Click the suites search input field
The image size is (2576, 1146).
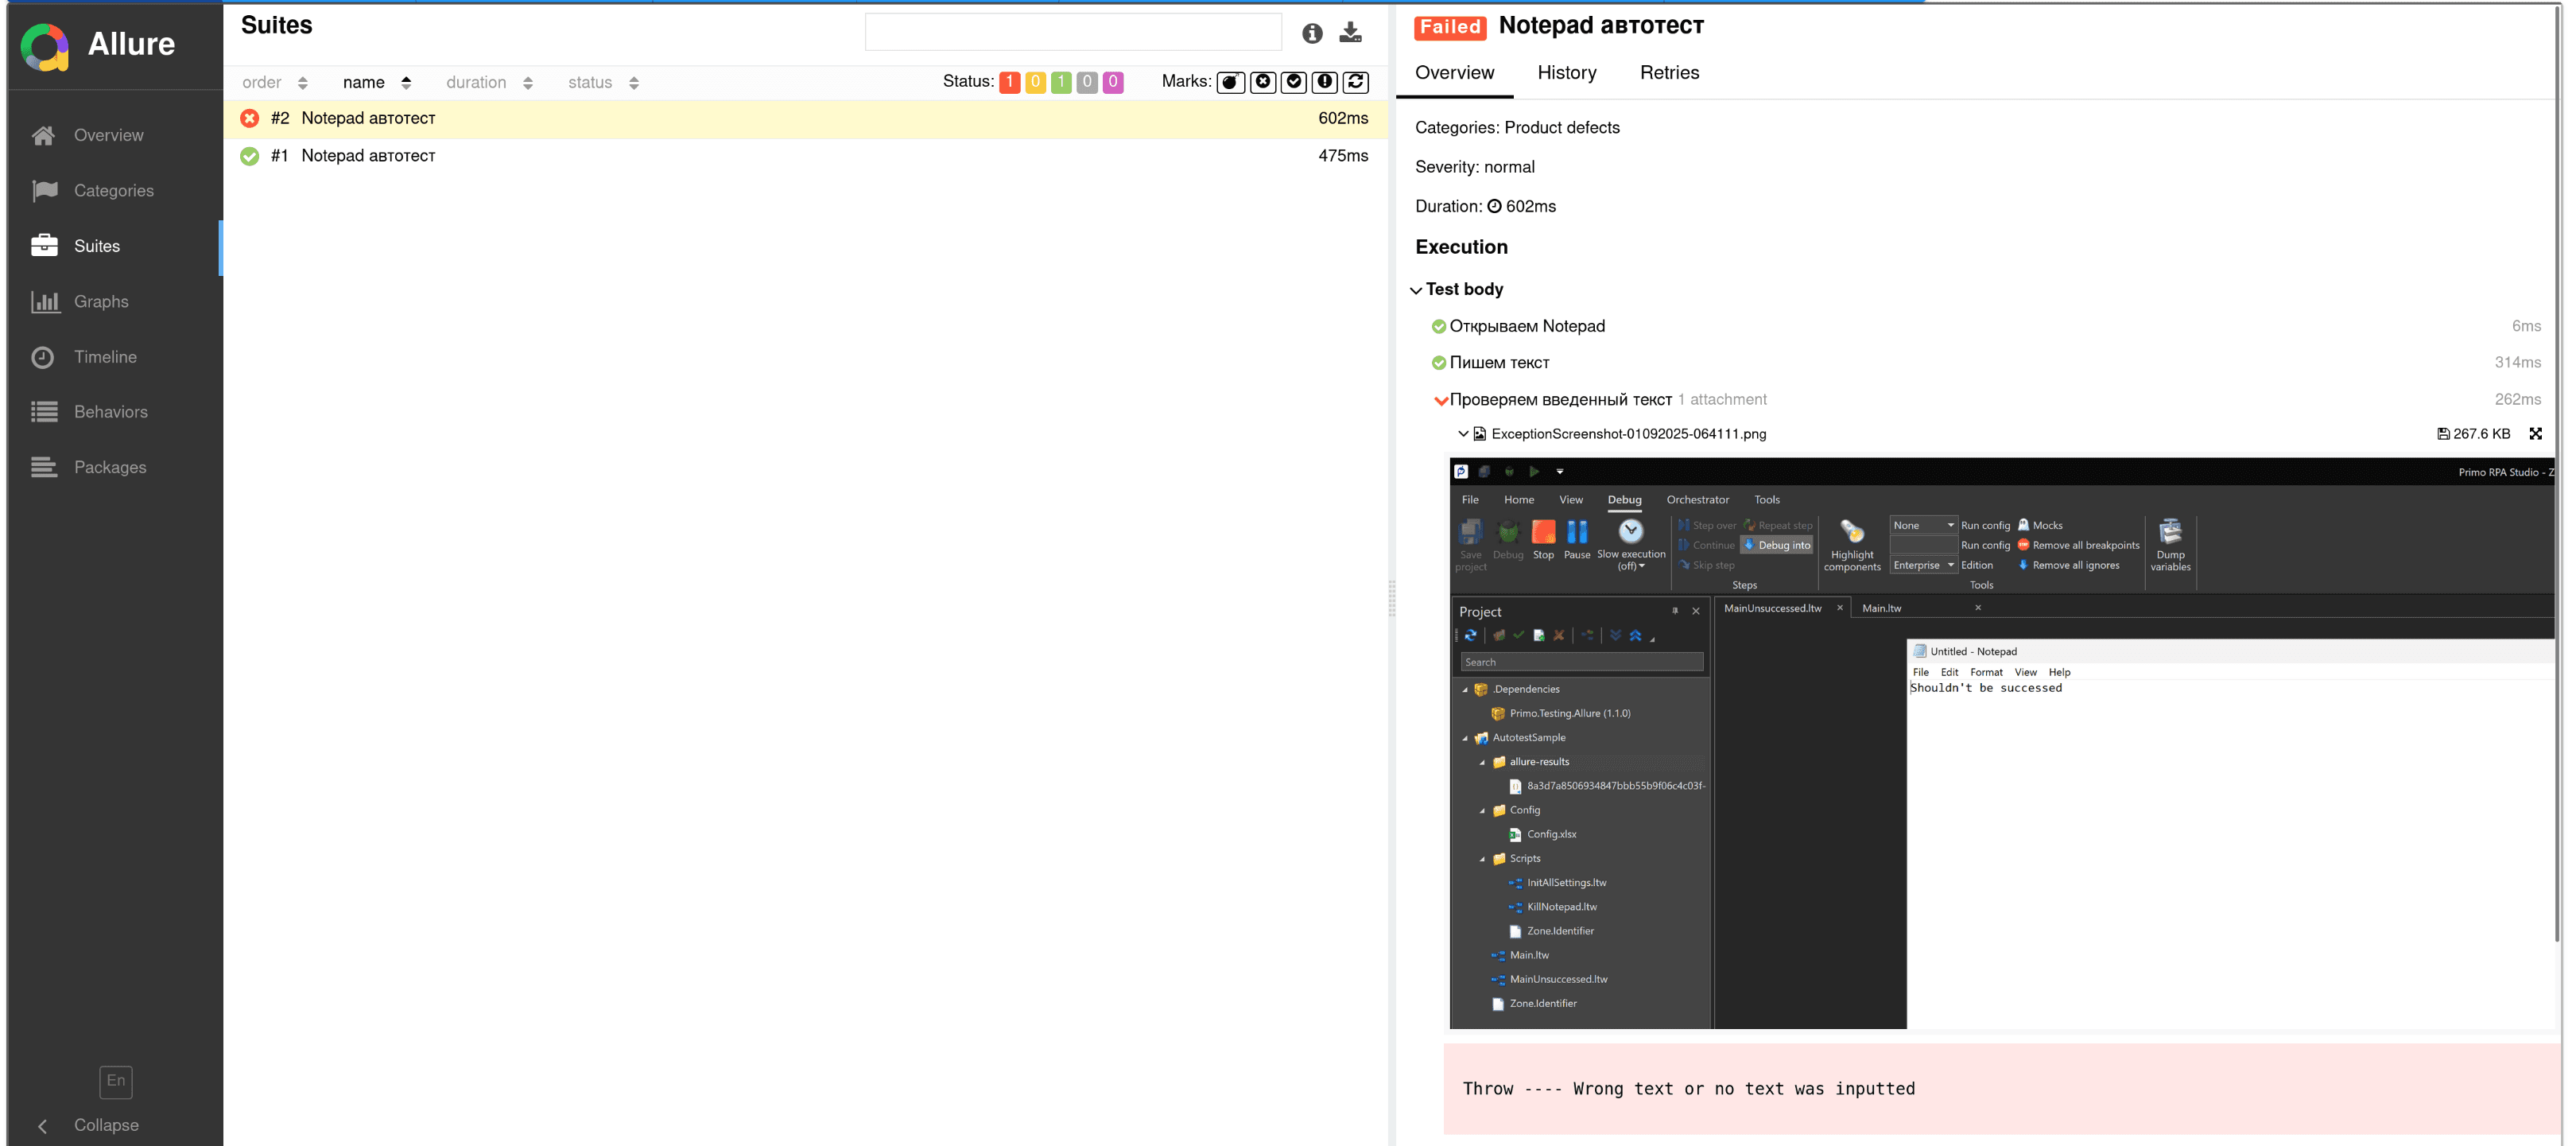[x=1072, y=33]
